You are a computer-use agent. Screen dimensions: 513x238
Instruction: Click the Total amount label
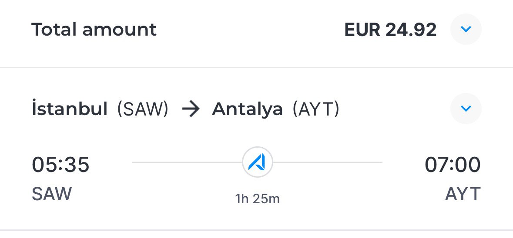coord(94,30)
